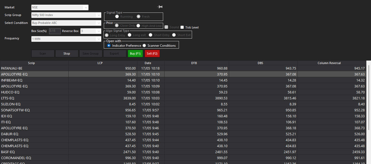Screen dimensions: 371x164
Task: Select Short Exit algo signal type
Action: pos(174,35)
